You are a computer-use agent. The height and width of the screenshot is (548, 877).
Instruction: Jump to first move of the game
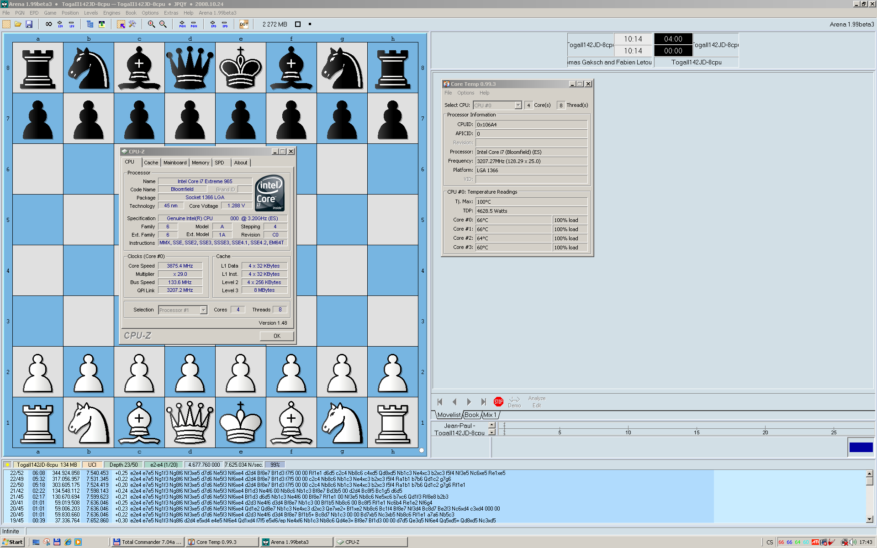(x=440, y=402)
